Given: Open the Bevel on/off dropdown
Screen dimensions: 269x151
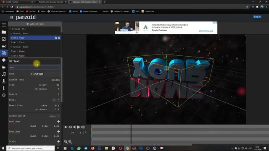Looking at the screenshot, I should [x=56, y=100].
